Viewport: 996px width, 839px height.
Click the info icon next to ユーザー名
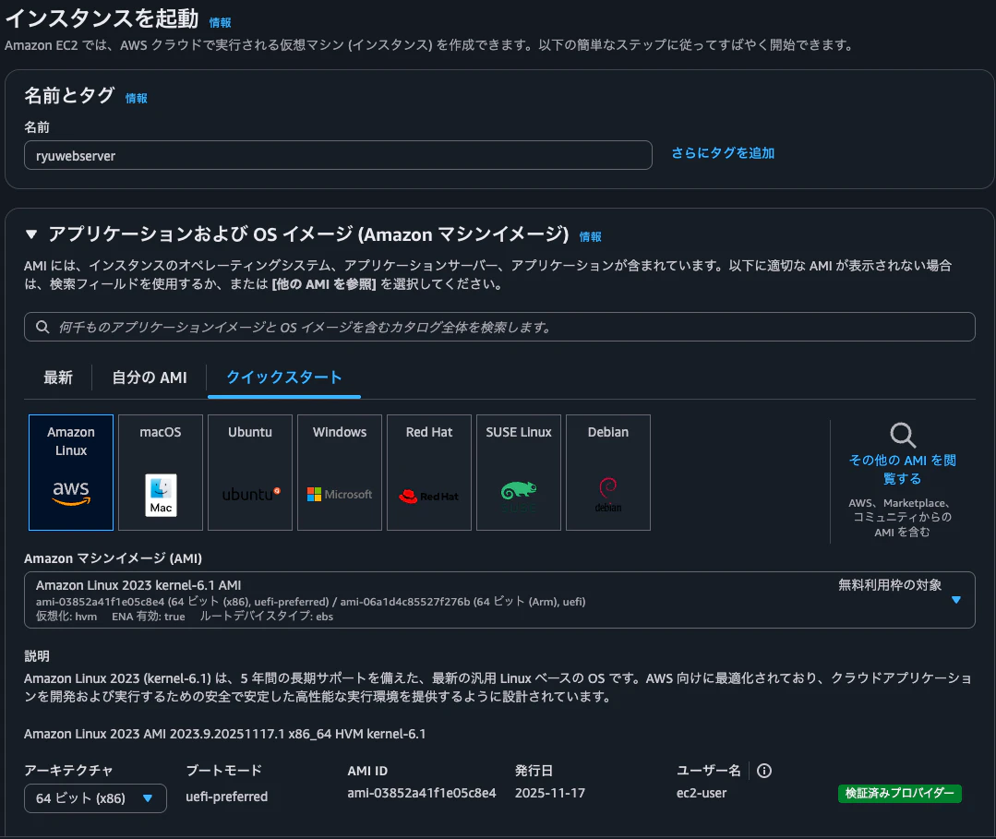pyautogui.click(x=764, y=771)
